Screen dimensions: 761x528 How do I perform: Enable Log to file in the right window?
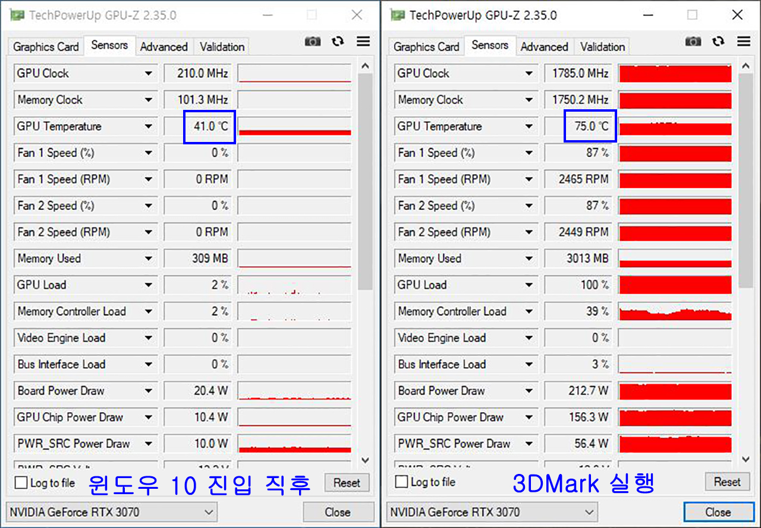click(402, 482)
